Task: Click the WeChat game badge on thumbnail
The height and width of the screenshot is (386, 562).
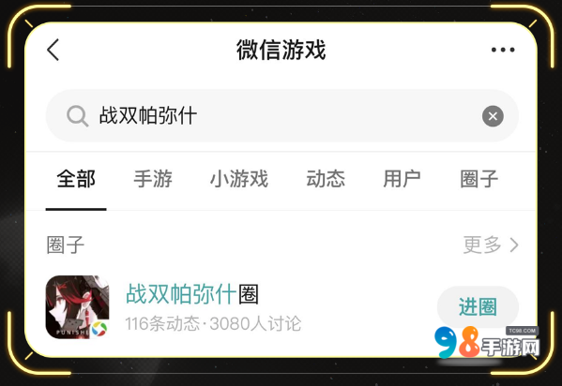Action: pos(99,329)
